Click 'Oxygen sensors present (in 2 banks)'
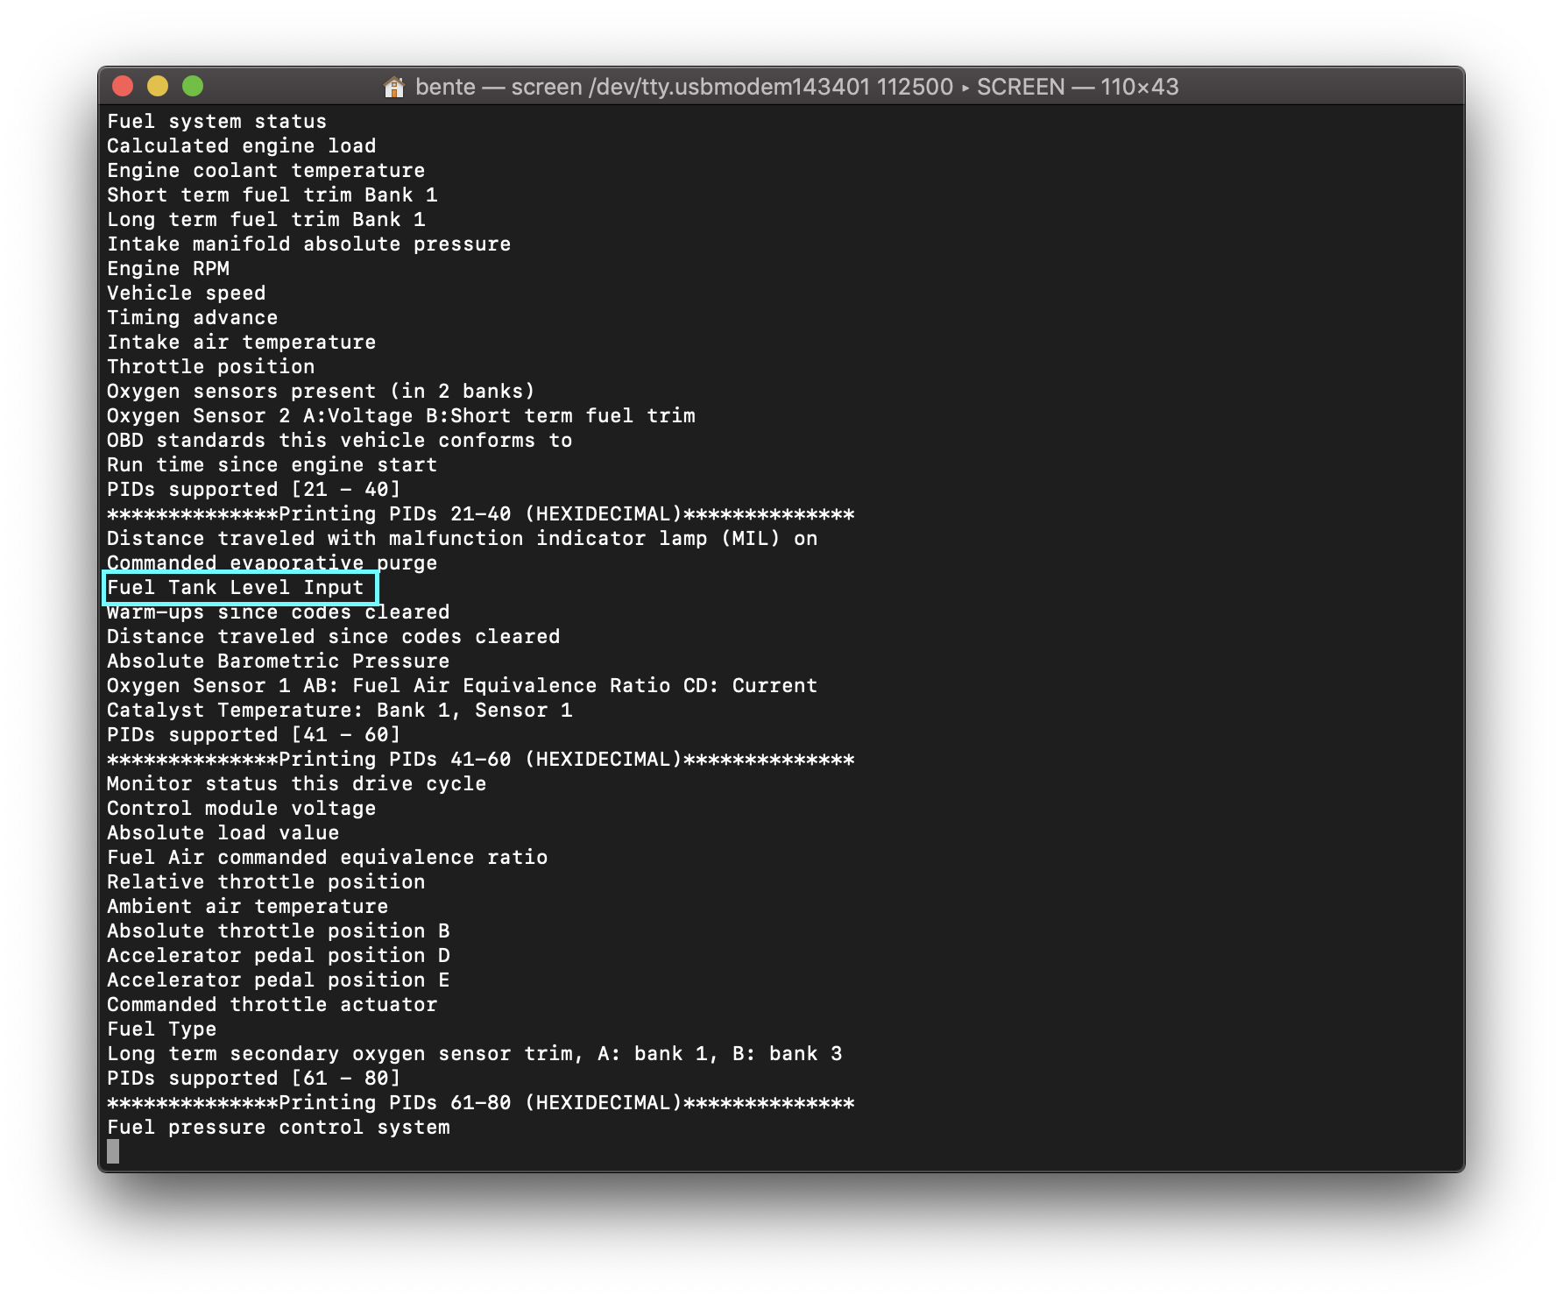This screenshot has width=1563, height=1302. pos(321,392)
